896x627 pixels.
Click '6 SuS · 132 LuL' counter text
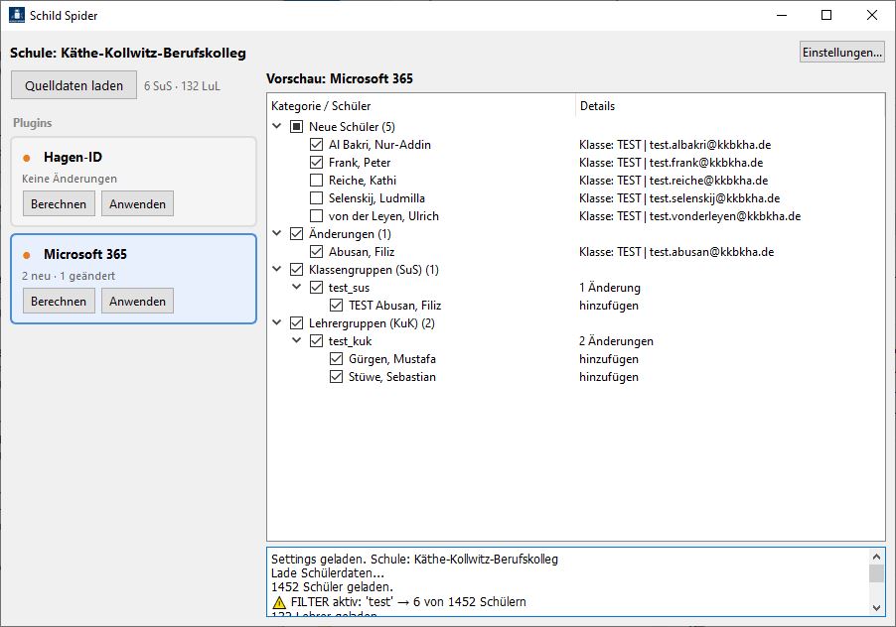[182, 86]
